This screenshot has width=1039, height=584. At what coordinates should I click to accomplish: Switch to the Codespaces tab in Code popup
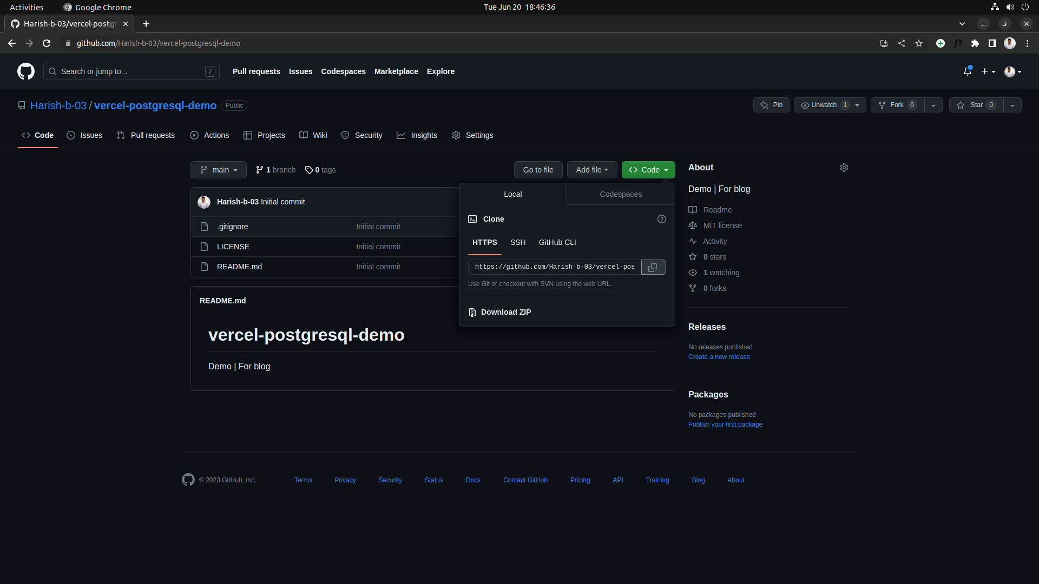click(621, 194)
